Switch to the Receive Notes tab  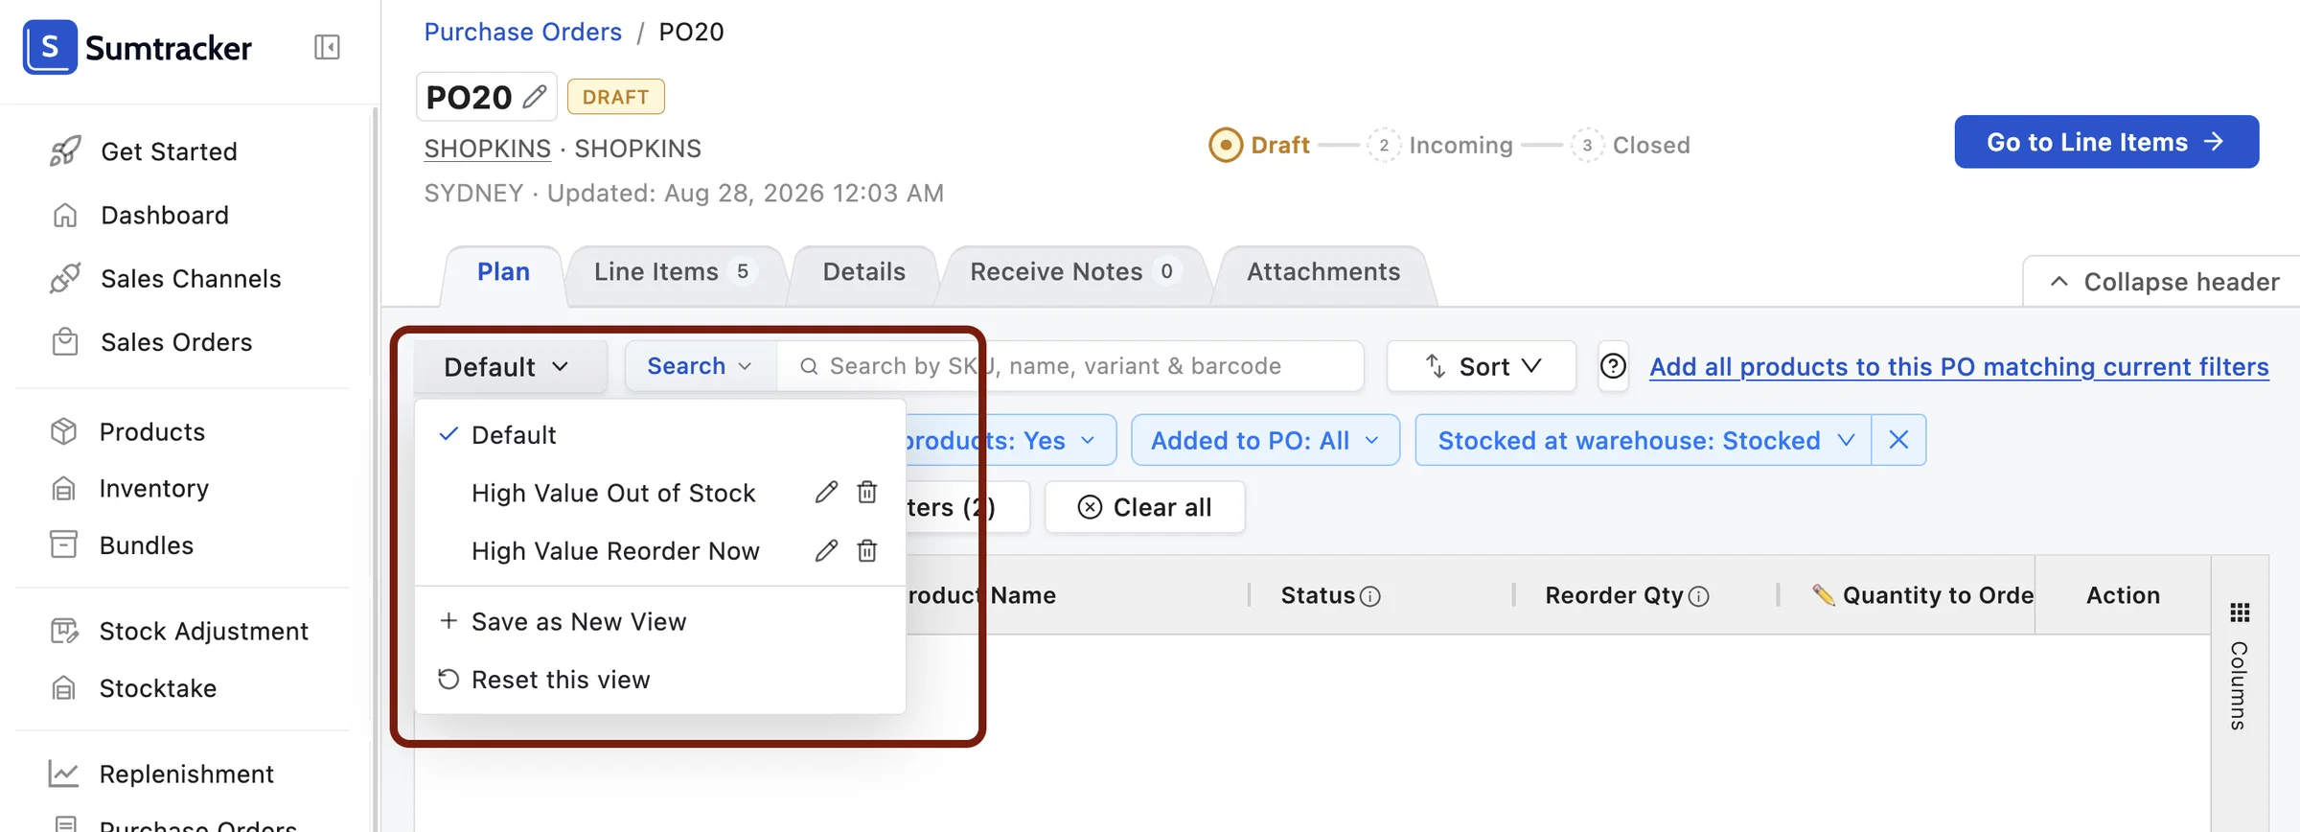tap(1073, 272)
